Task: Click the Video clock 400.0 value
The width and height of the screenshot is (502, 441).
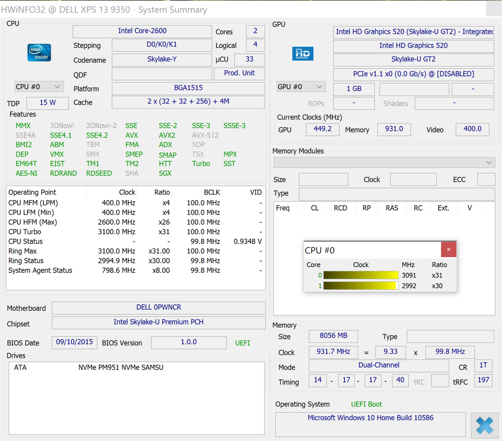Action: pos(473,129)
